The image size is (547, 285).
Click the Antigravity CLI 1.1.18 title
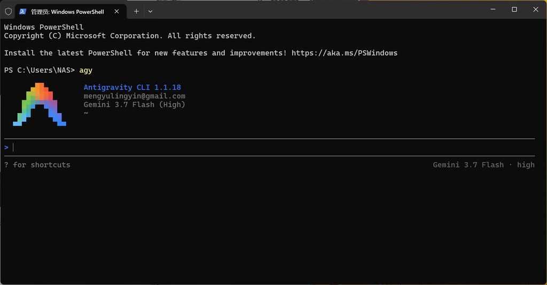pyautogui.click(x=132, y=88)
